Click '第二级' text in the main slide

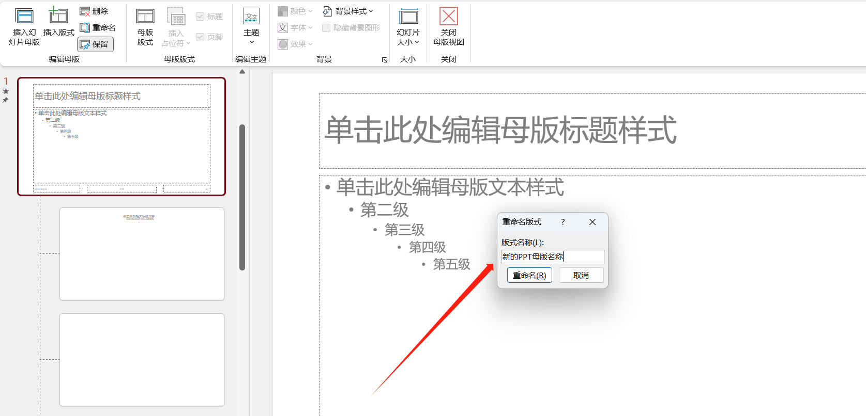click(385, 210)
